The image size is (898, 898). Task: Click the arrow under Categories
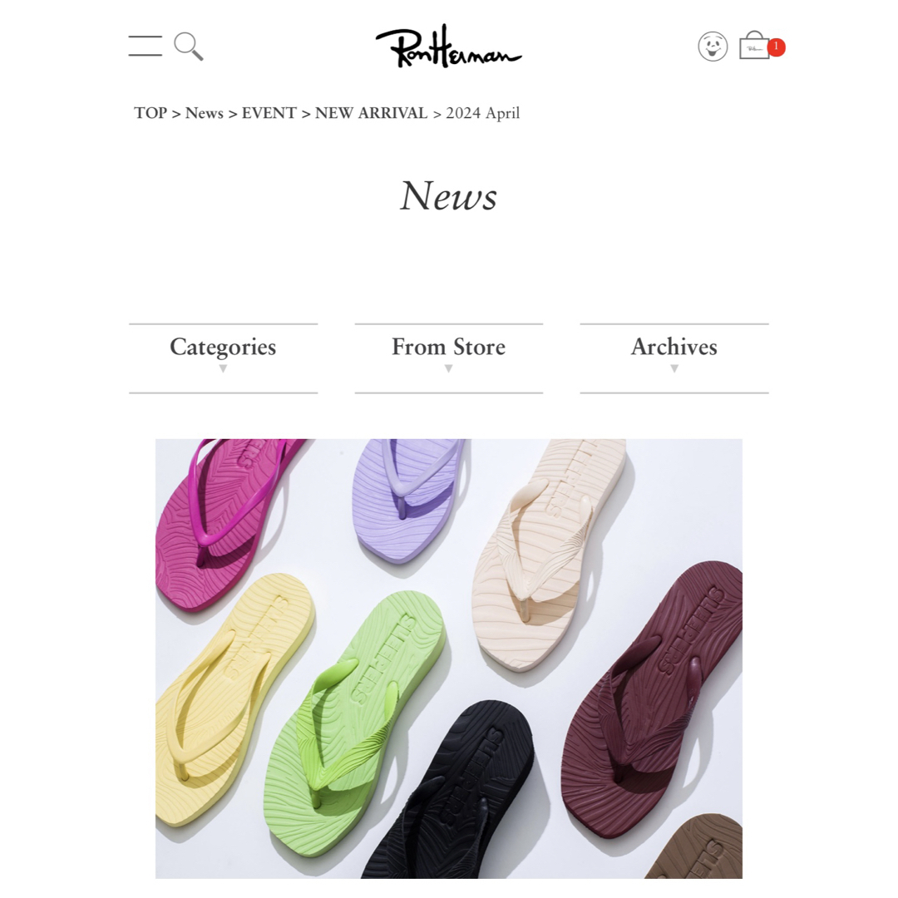(223, 369)
